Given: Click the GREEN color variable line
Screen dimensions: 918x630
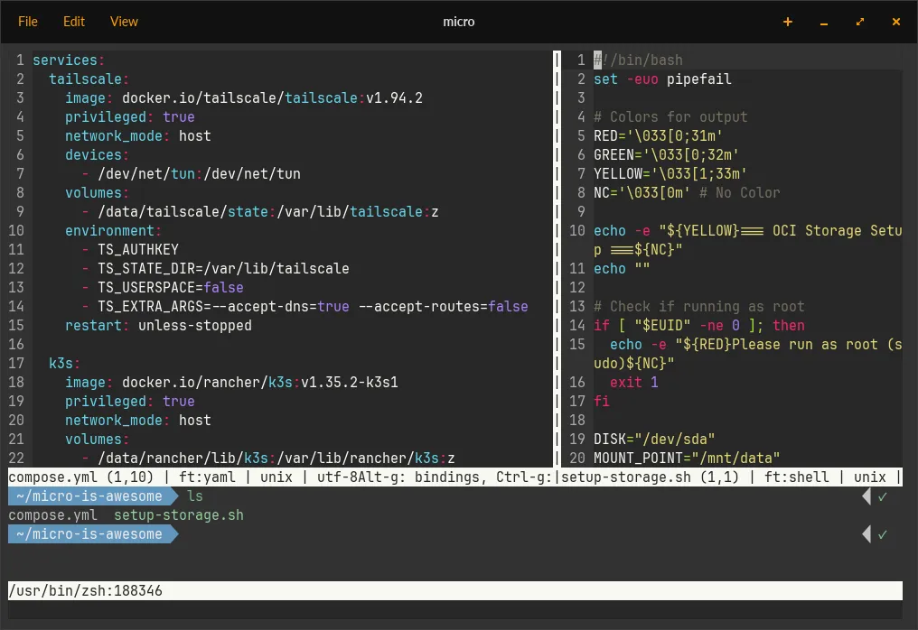Looking at the screenshot, I should (666, 155).
